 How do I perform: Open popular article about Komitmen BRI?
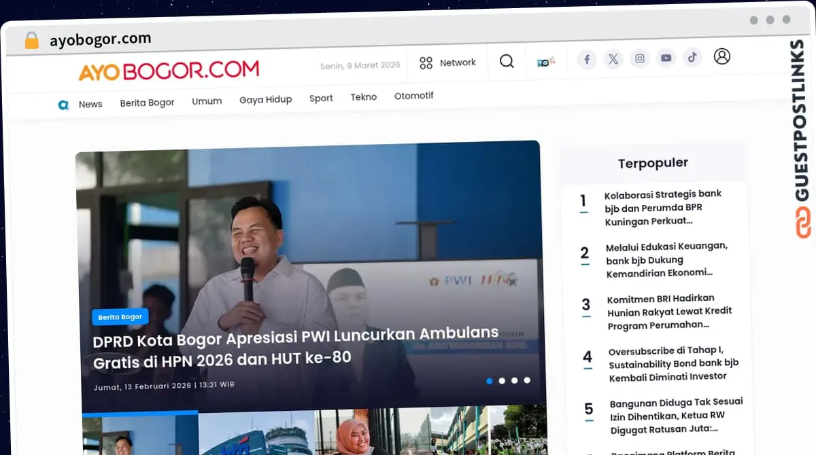pos(670,312)
